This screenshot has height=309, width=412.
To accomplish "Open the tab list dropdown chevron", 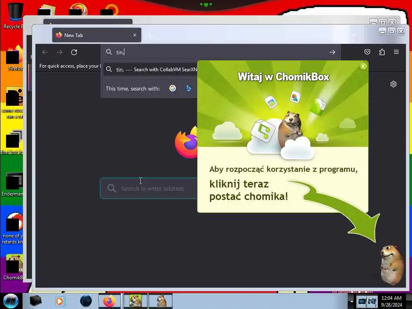I will click(354, 35).
